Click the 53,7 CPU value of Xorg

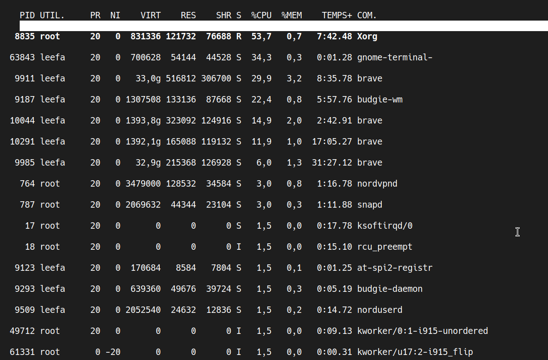261,37
